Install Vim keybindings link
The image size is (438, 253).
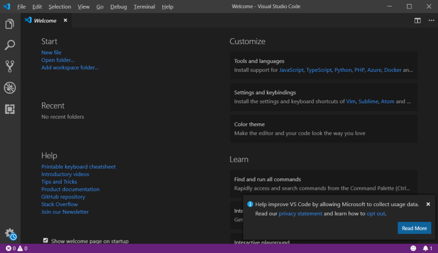coord(351,101)
